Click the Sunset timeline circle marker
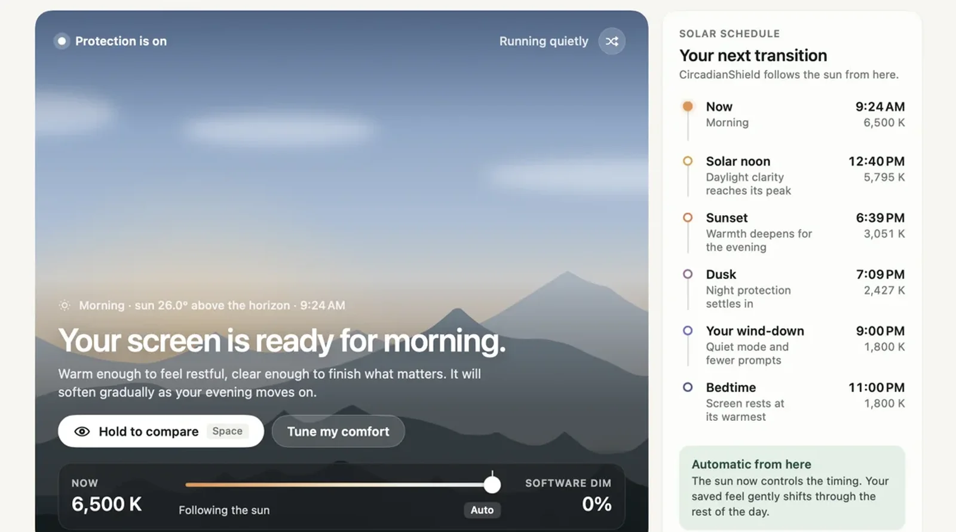The image size is (956, 532). click(688, 218)
